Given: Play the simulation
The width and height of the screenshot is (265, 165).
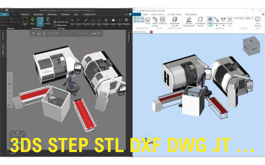Looking at the screenshot, I should pyautogui.click(x=44, y=34).
